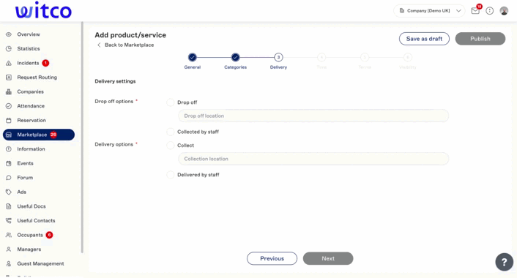The image size is (517, 278).
Task: Click the Next button
Action: pos(328,258)
